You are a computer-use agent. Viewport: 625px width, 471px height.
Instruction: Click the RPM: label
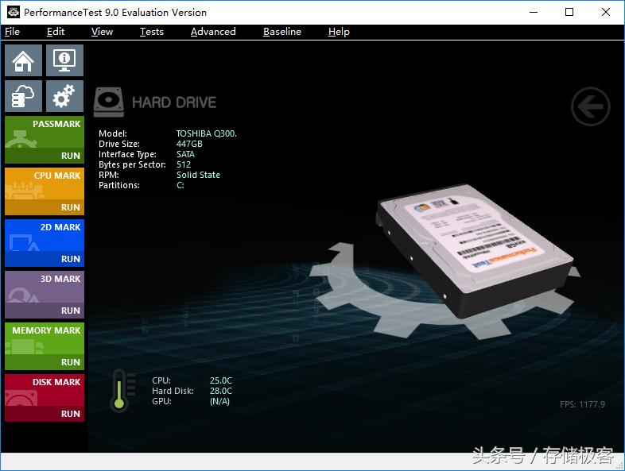tap(109, 176)
